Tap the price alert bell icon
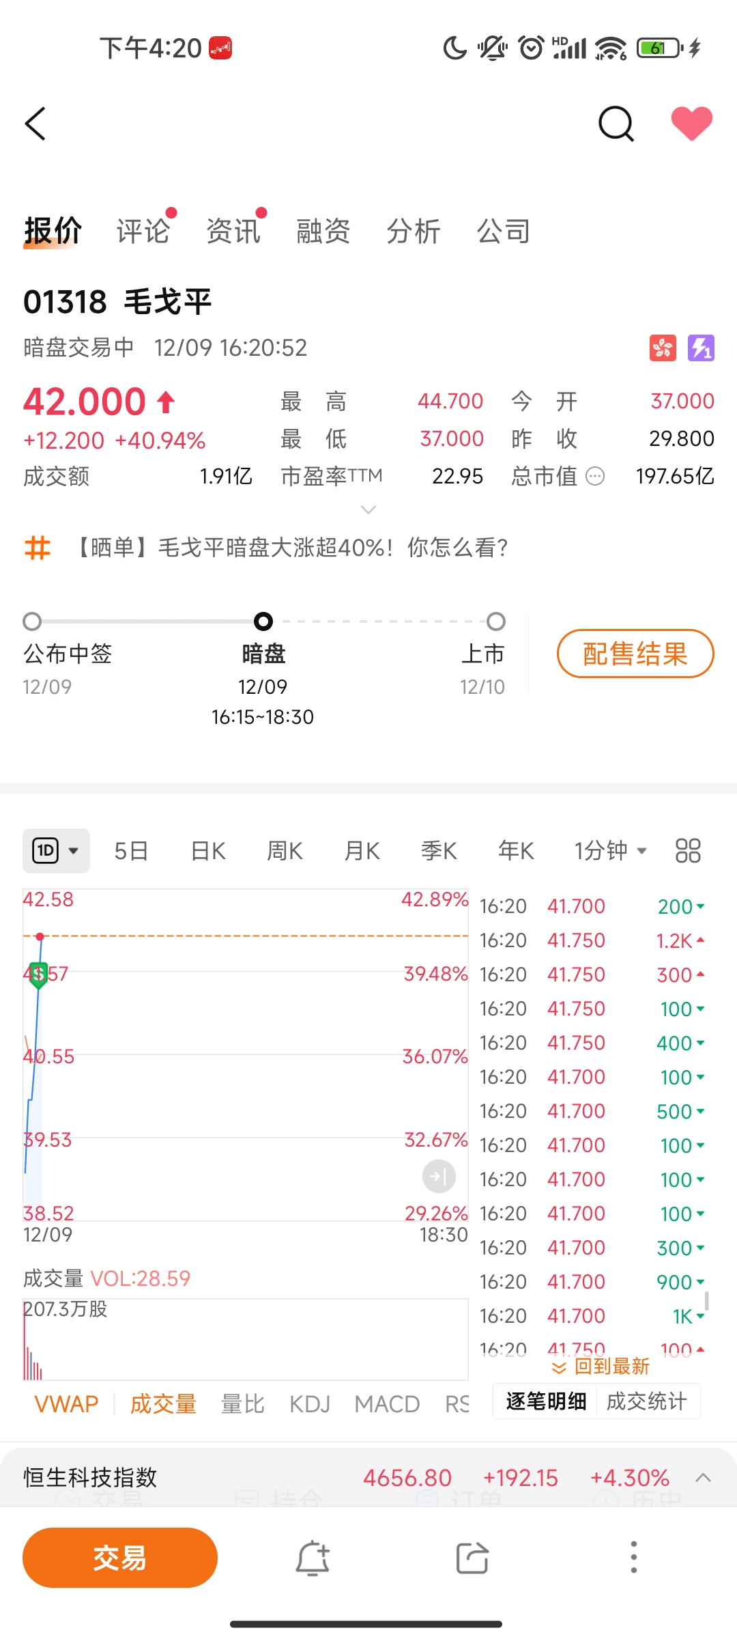 [313, 1558]
